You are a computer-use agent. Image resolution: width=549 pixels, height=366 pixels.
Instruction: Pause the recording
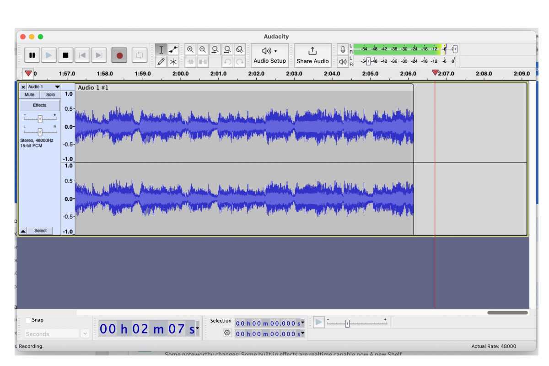32,55
